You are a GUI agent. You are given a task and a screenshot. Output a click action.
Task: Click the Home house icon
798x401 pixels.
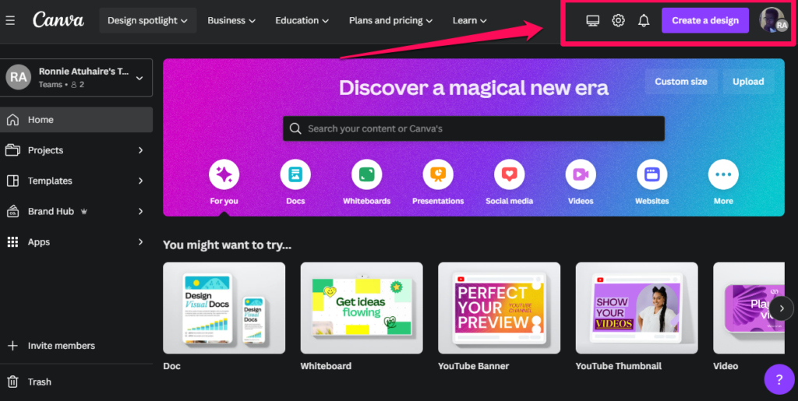click(12, 120)
